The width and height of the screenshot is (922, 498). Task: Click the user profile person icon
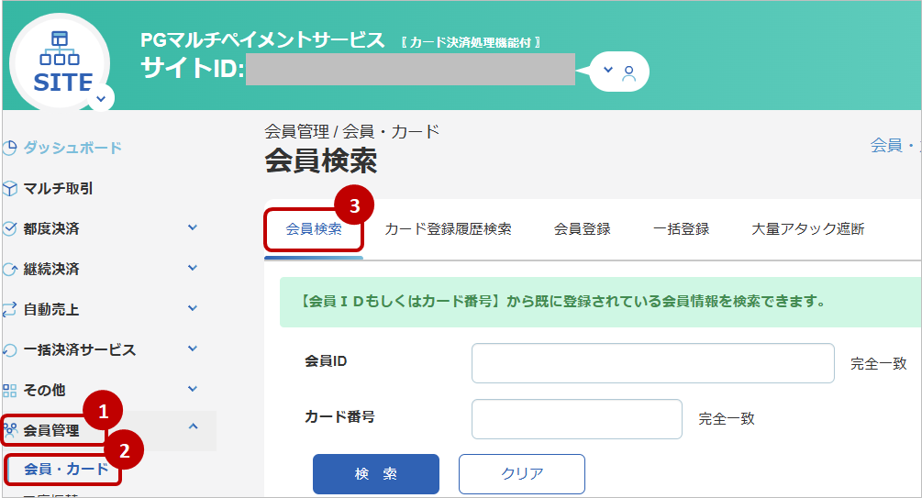[x=629, y=72]
